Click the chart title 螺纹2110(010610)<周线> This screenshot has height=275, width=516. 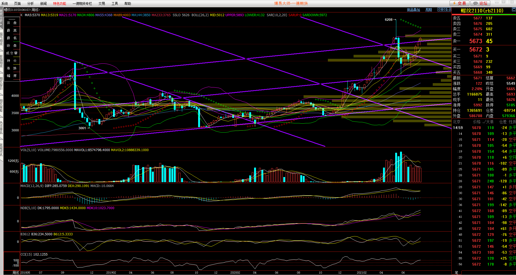(x=22, y=10)
